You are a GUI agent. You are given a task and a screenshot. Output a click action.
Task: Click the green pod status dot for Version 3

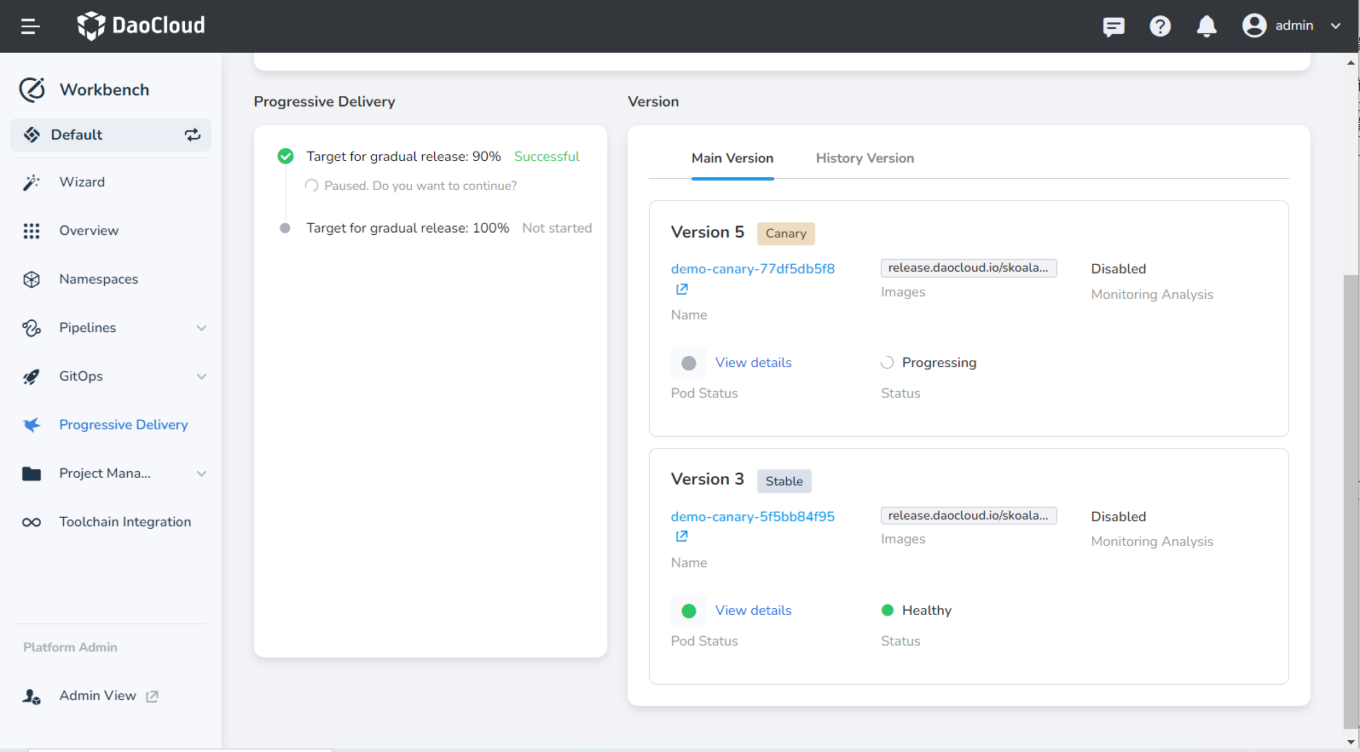click(x=689, y=611)
